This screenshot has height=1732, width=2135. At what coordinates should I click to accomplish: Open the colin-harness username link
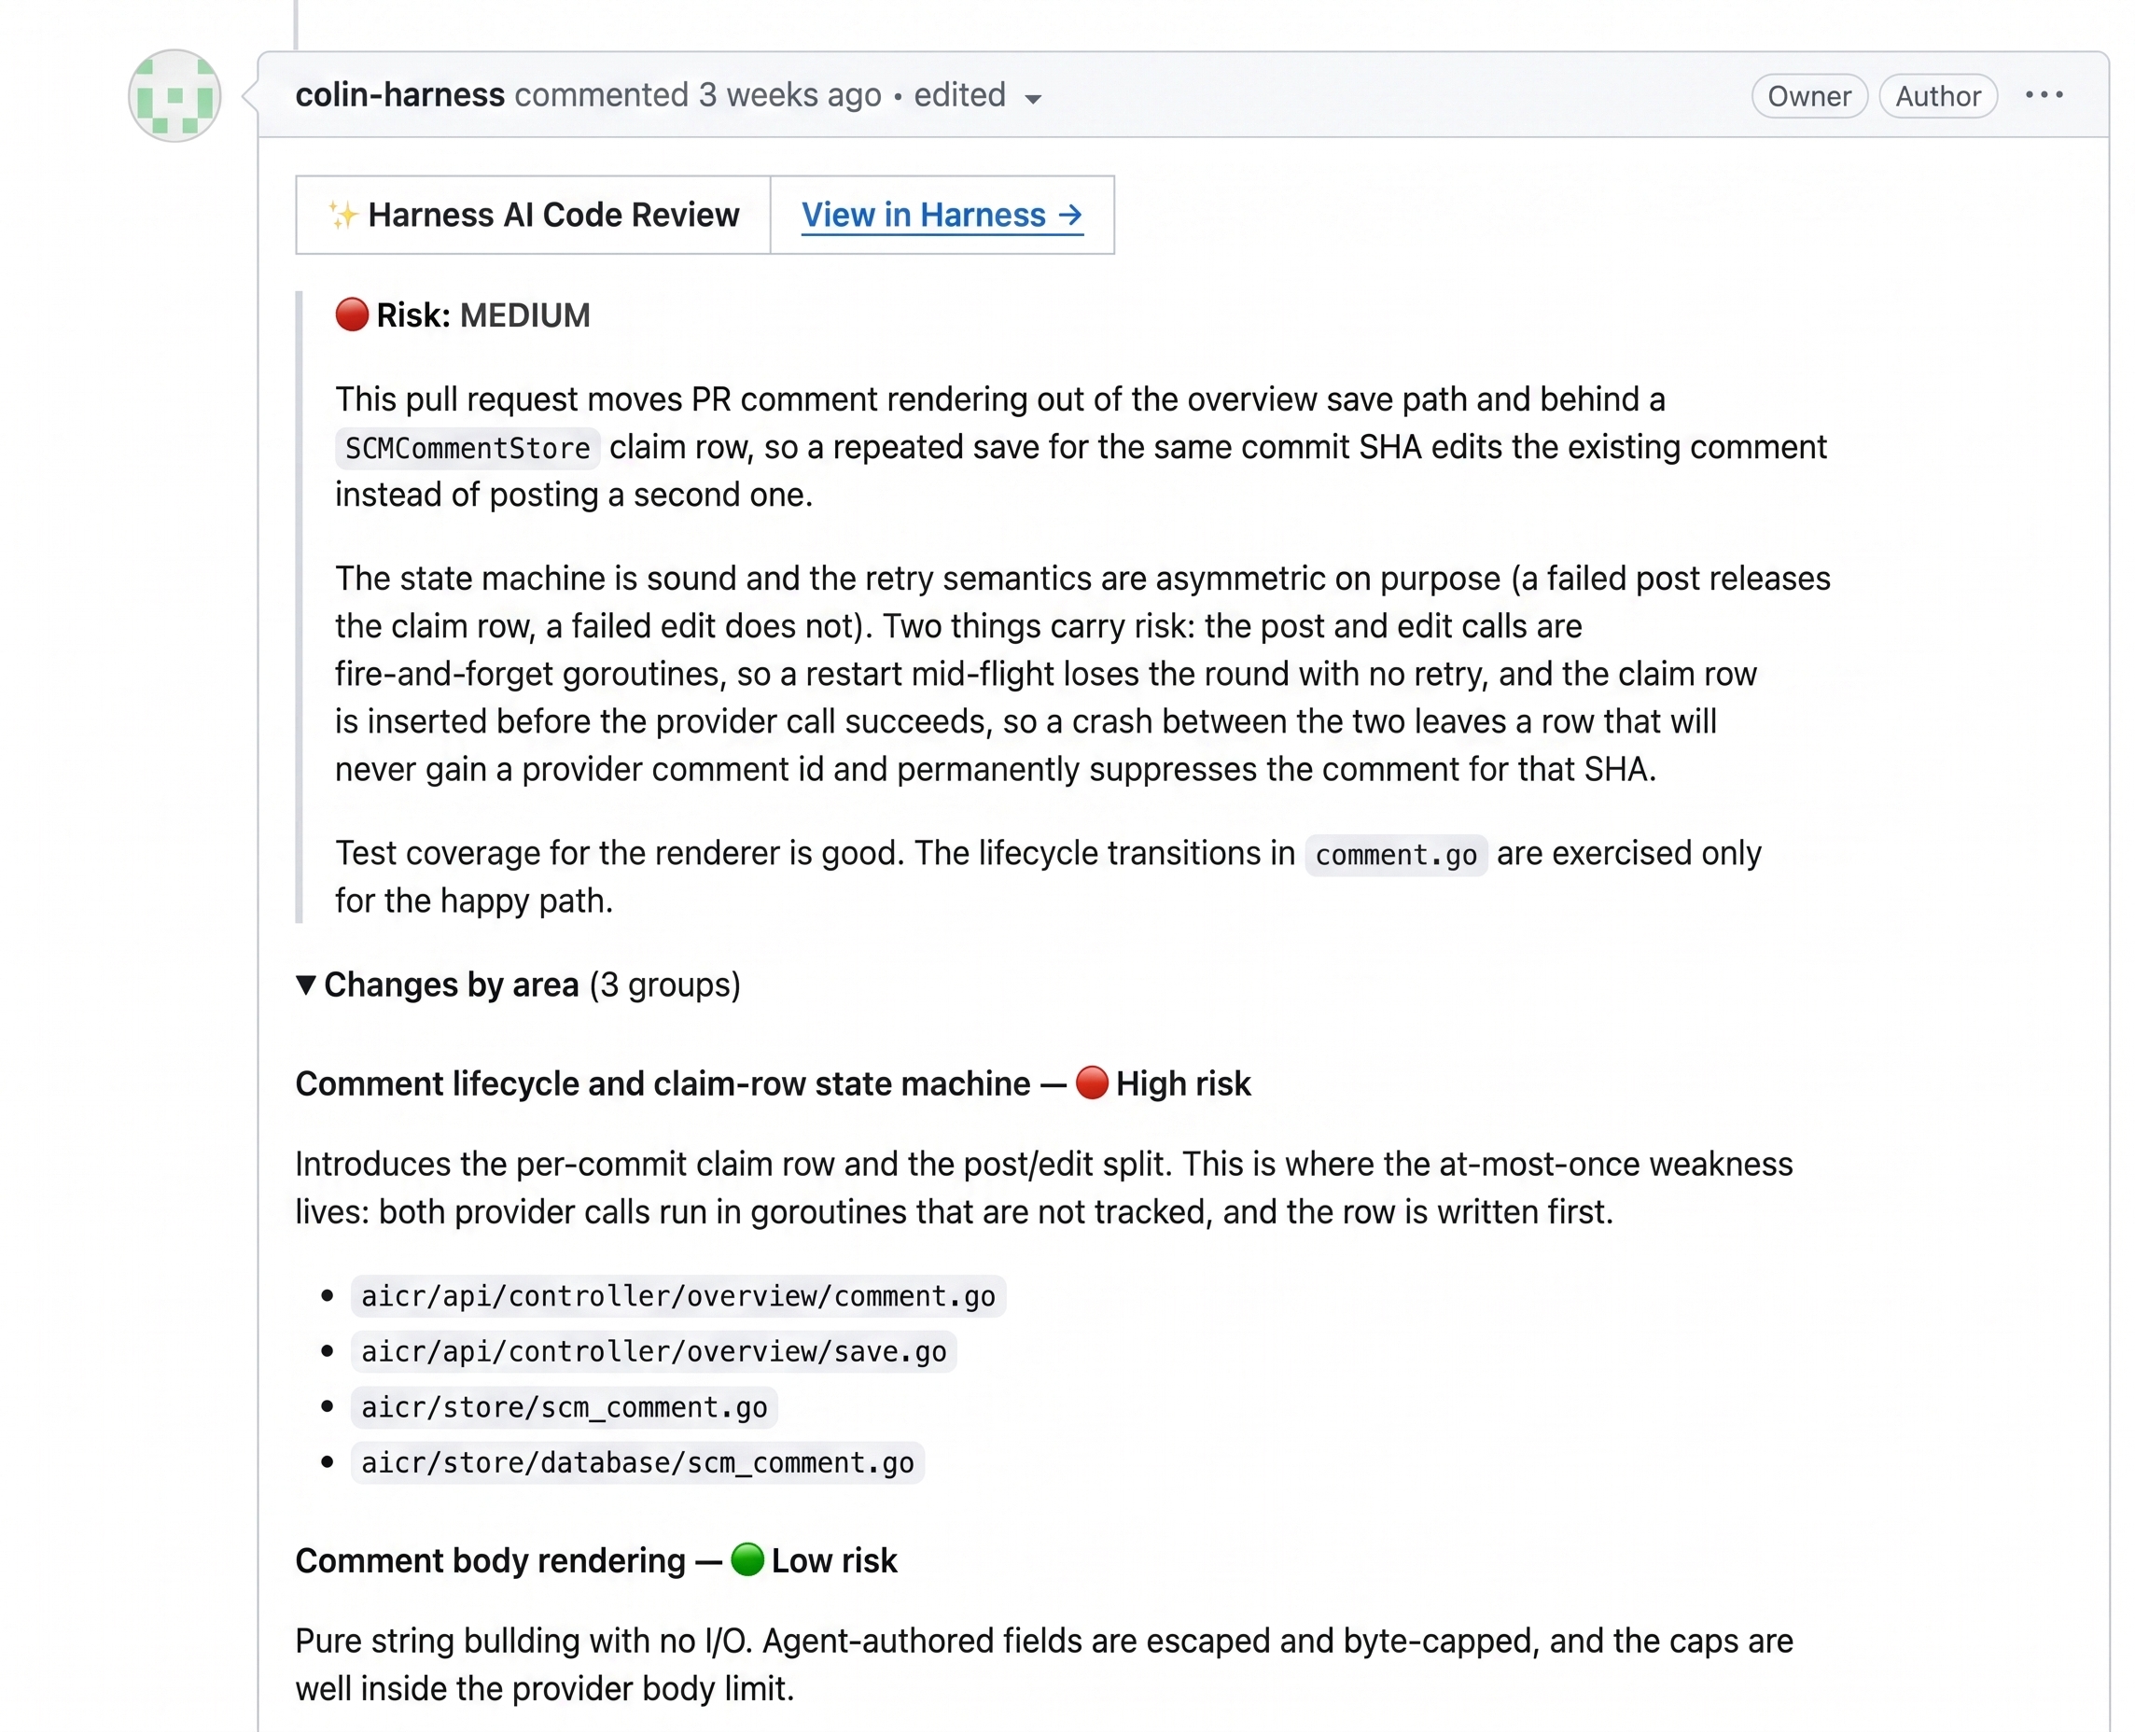pos(400,95)
